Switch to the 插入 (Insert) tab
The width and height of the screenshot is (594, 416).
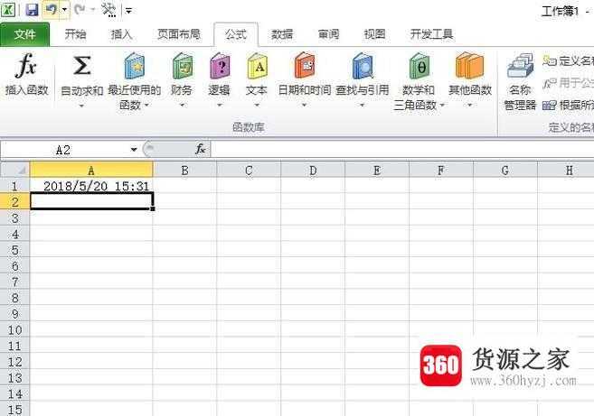click(121, 34)
